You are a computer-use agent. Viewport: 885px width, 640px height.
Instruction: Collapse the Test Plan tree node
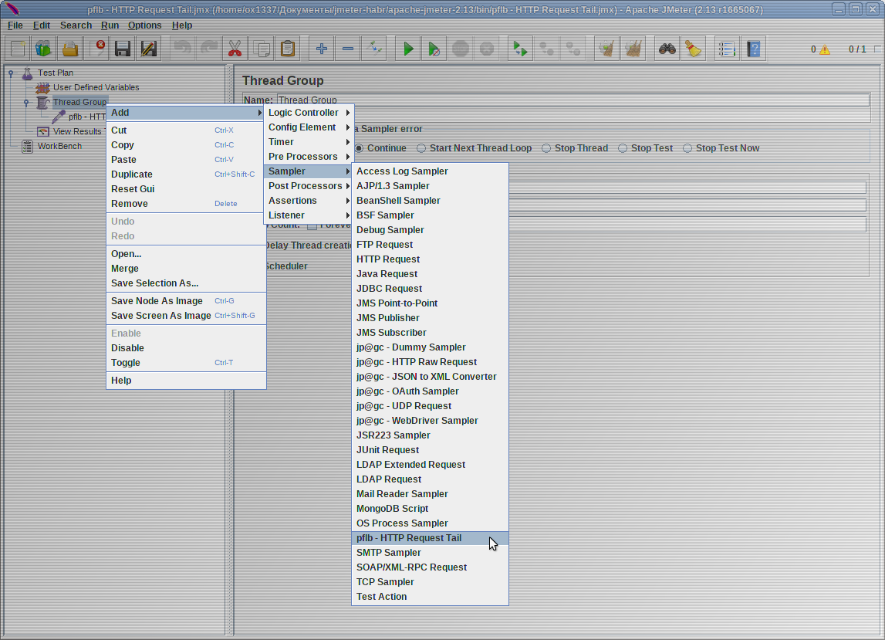click(x=11, y=73)
